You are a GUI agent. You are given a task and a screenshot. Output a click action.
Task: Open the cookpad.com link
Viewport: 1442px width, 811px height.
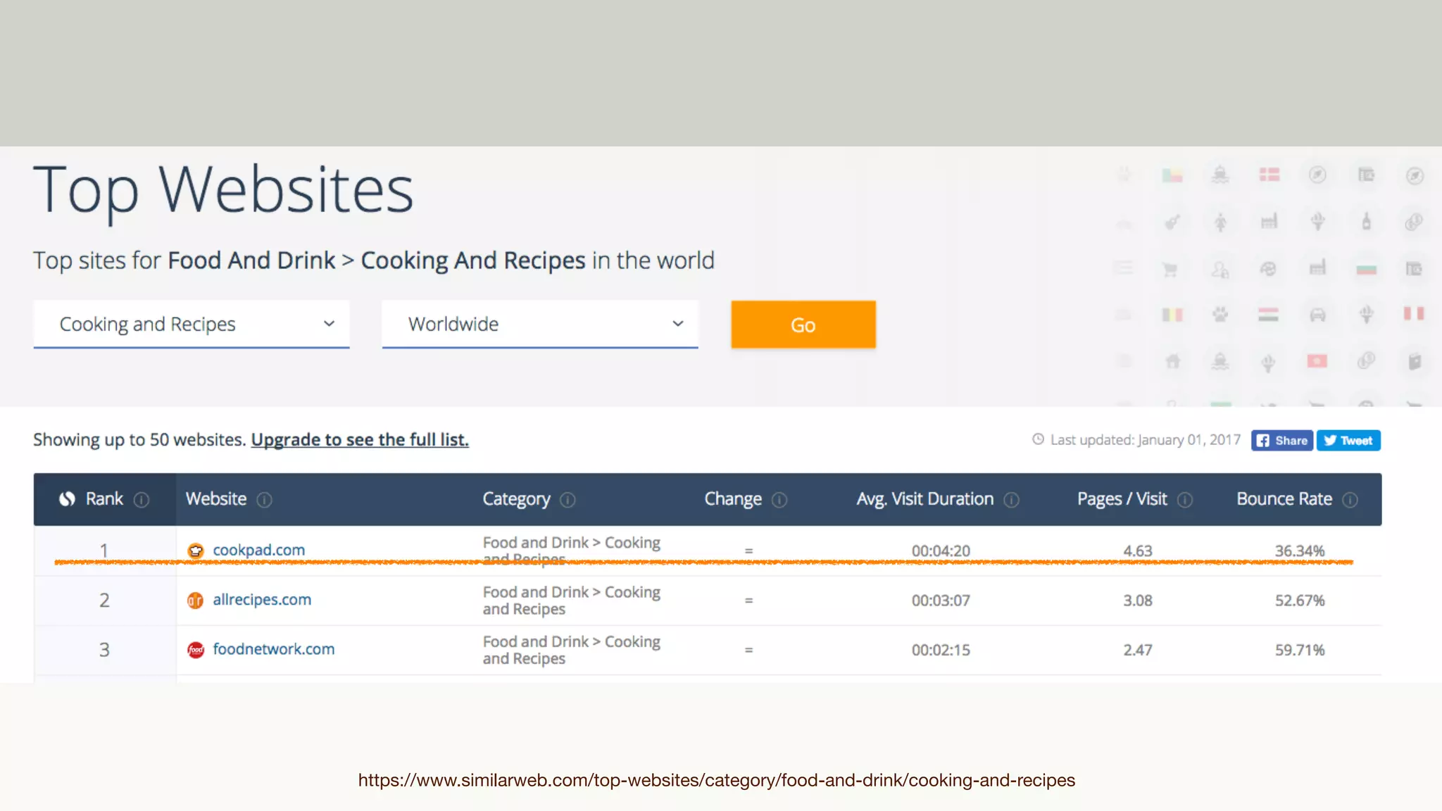pyautogui.click(x=258, y=550)
